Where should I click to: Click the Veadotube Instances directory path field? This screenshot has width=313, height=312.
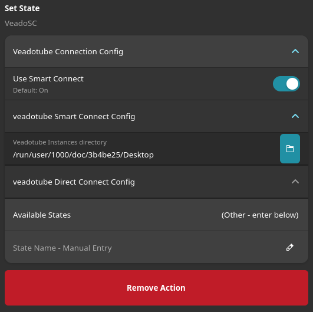[x=142, y=149]
